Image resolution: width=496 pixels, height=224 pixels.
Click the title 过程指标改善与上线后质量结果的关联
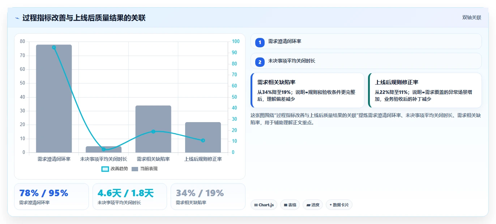coord(84,18)
